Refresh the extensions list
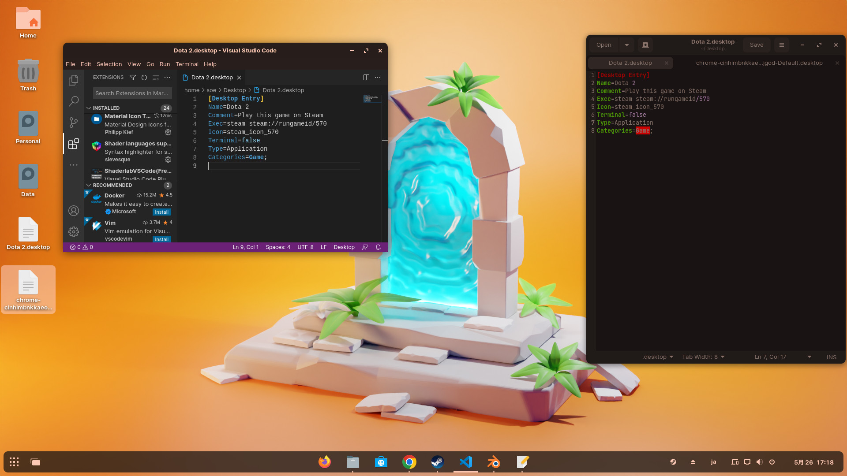This screenshot has height=476, width=847. (x=144, y=78)
